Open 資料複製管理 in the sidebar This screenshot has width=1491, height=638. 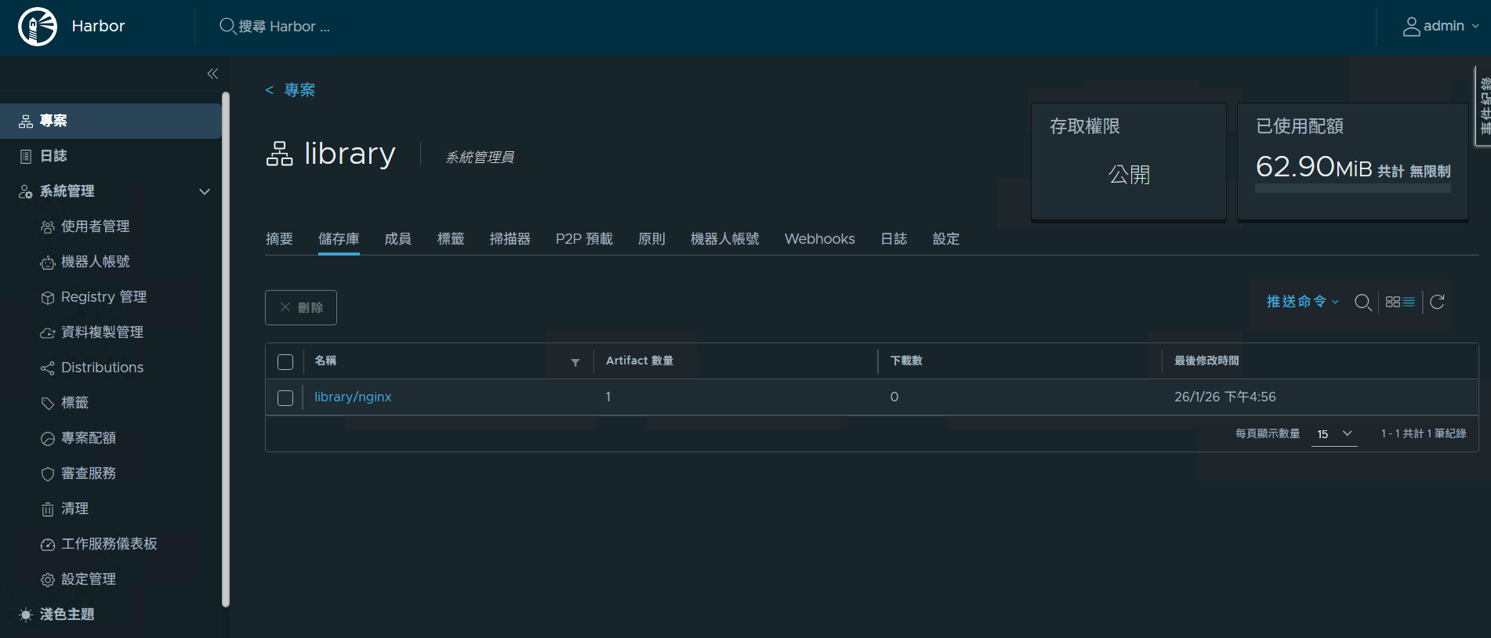103,332
